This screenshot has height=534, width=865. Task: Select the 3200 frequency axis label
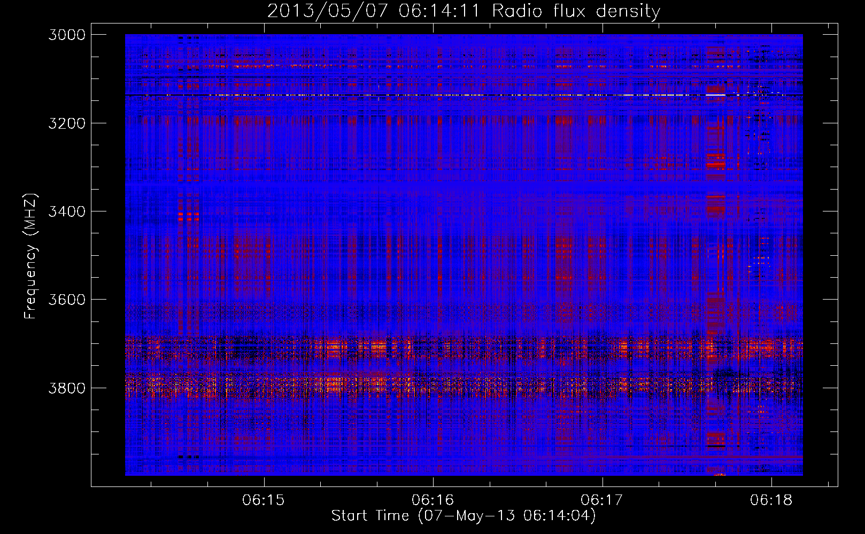[x=67, y=123]
